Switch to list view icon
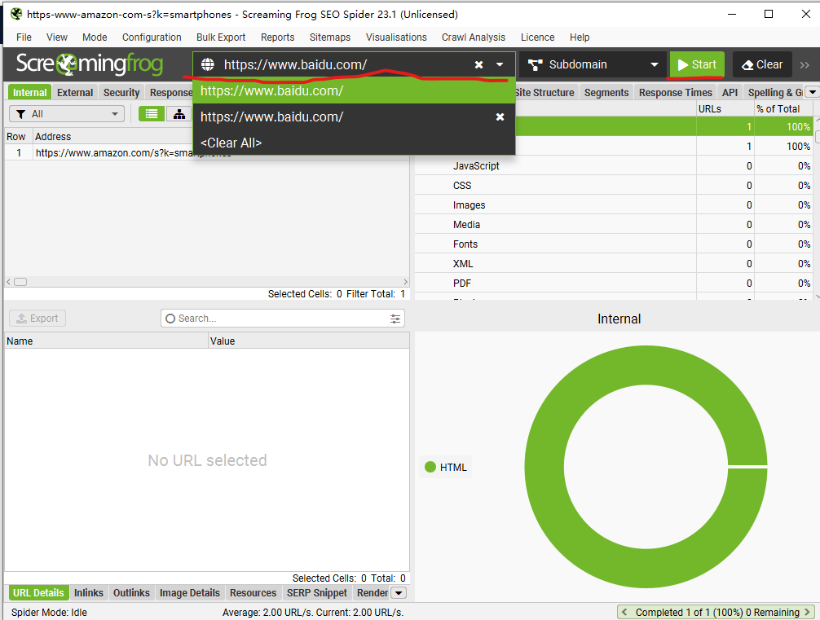 [152, 114]
